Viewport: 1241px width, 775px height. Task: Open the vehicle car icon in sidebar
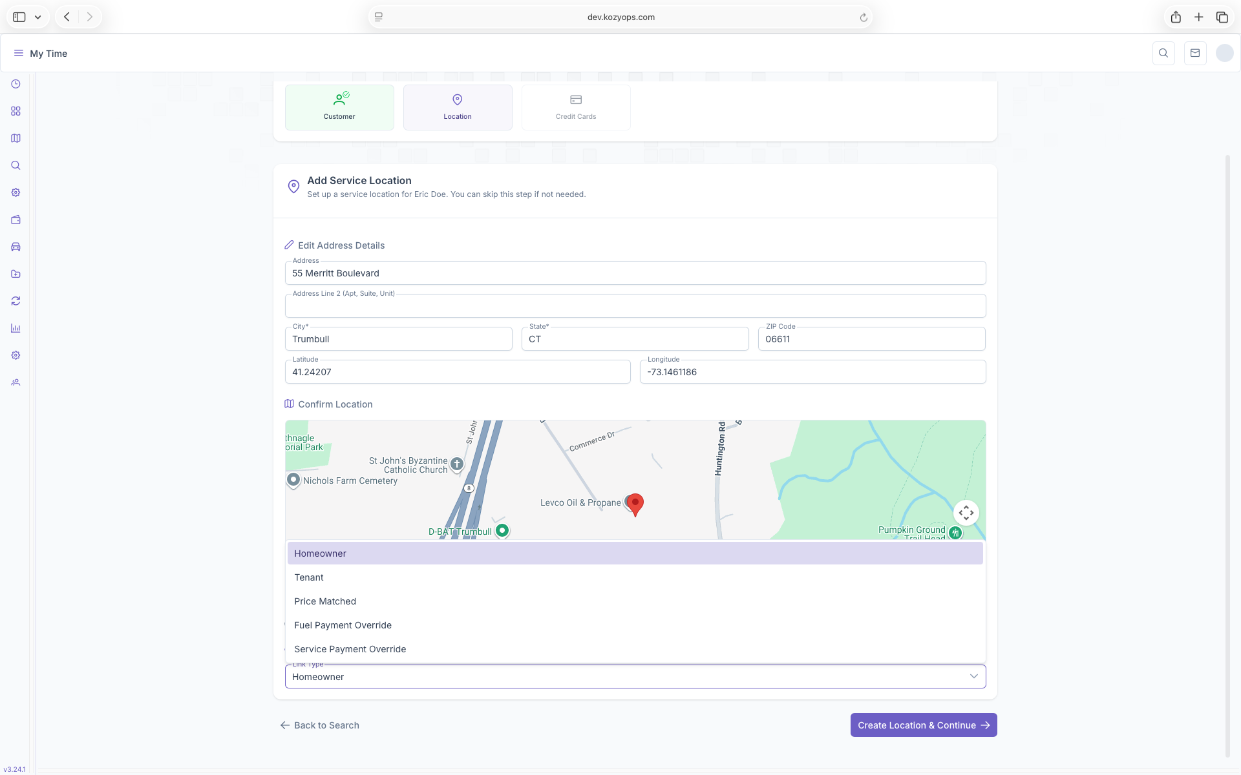16,247
